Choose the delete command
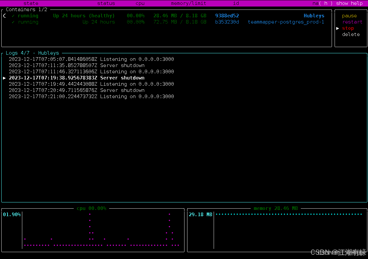The image size is (368, 259). [351, 34]
